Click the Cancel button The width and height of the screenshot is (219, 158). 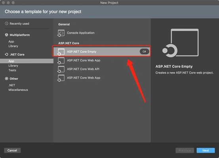point(12,151)
